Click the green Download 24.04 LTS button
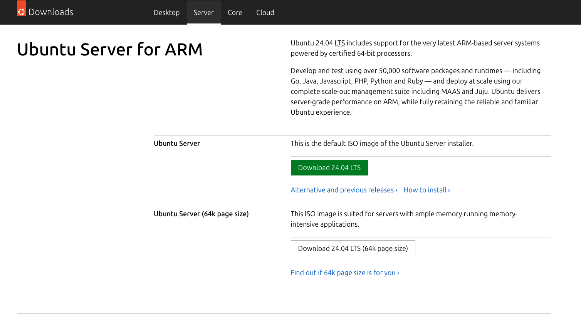581x314 pixels. (x=329, y=167)
